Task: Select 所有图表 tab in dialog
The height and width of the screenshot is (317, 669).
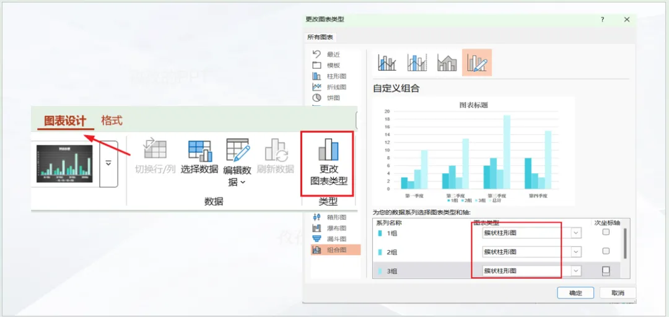Action: pyautogui.click(x=320, y=37)
